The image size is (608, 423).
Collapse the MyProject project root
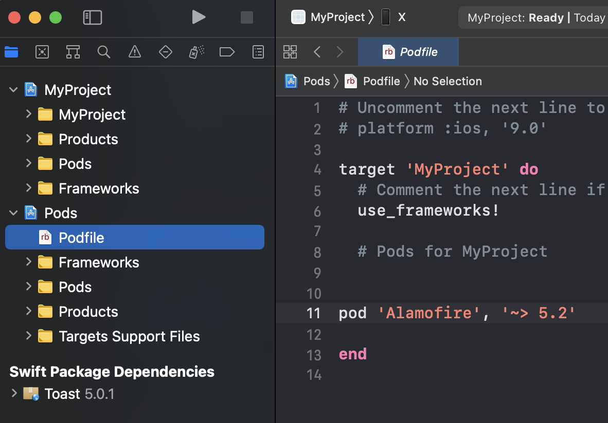[x=13, y=90]
